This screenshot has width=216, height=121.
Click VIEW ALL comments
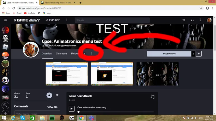pos(52,107)
